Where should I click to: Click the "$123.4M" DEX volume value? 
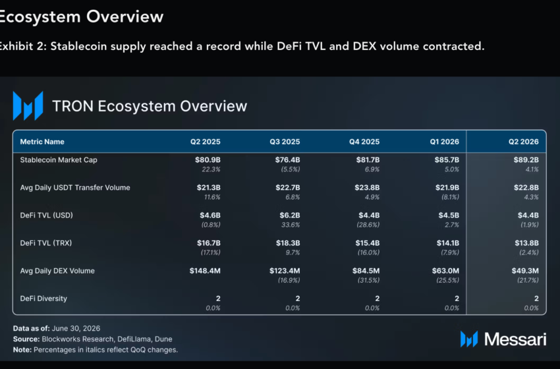click(285, 271)
